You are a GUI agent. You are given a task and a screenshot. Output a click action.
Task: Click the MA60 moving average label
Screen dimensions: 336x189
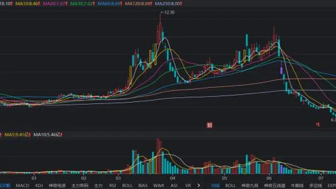click(110, 4)
